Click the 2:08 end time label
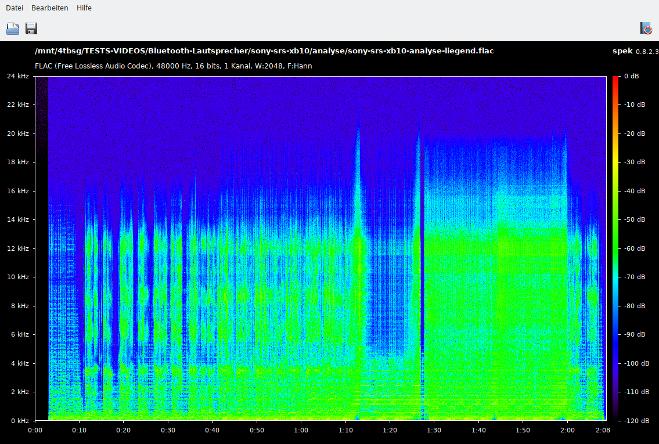Screen dimensions: 659x444 (603, 430)
